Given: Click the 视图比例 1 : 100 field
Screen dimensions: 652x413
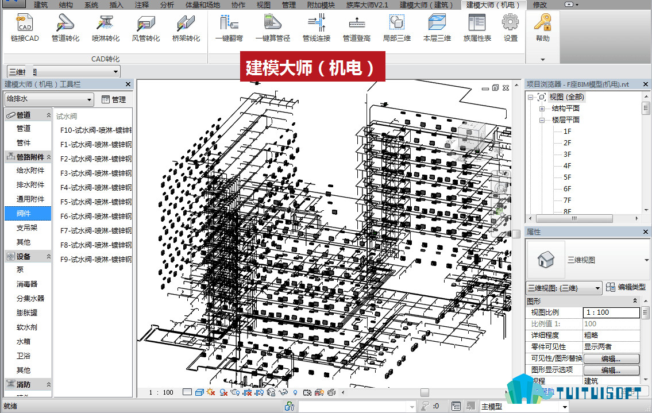Looking at the screenshot, I should [611, 312].
